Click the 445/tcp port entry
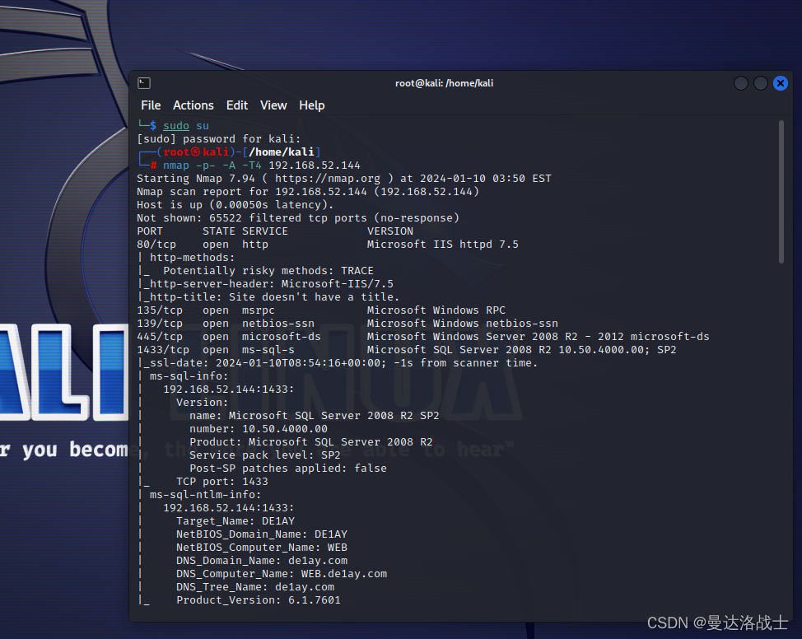 point(160,337)
